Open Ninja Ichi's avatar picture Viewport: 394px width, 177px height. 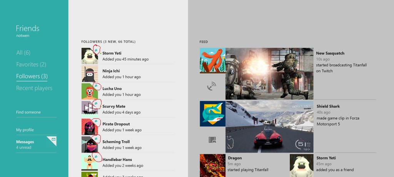90,74
